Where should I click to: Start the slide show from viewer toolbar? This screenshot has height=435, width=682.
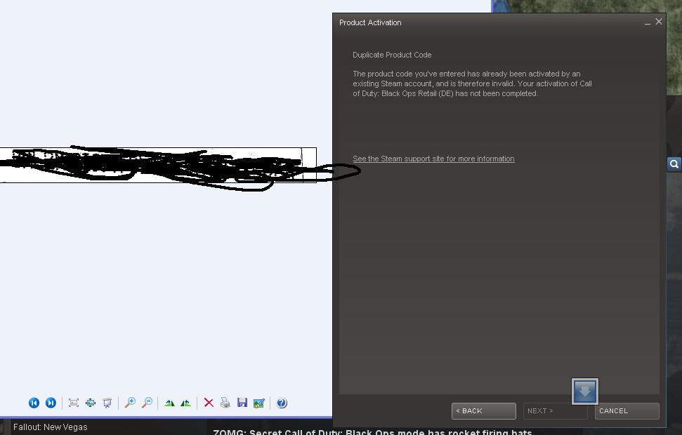point(107,403)
